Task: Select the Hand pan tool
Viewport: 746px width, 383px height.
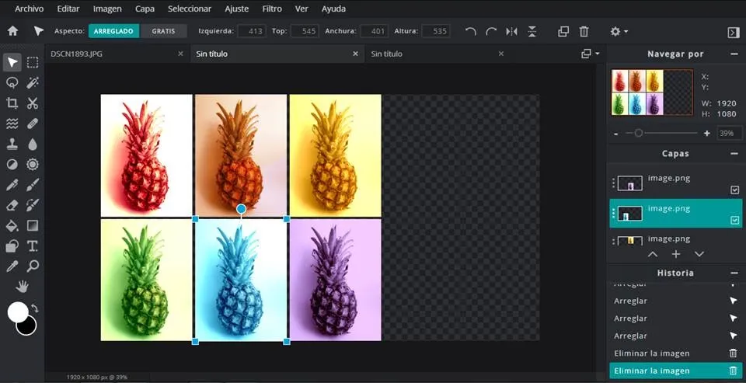Action: tap(23, 287)
